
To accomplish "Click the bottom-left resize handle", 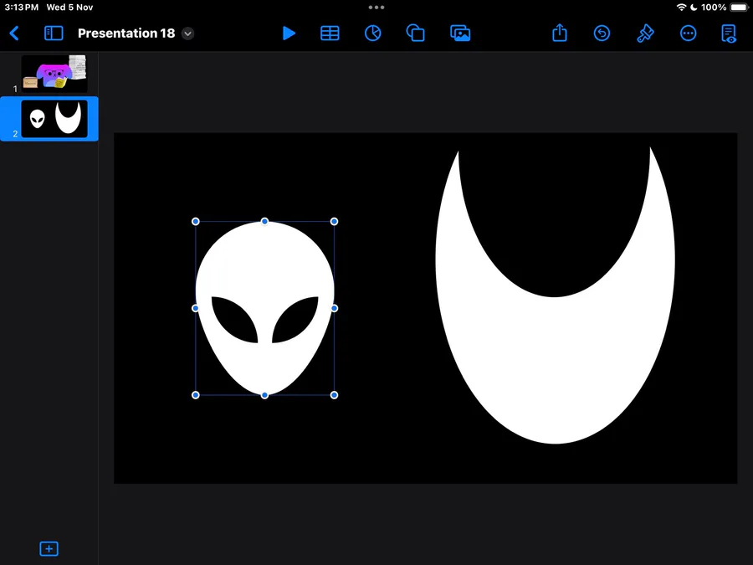I will point(196,395).
